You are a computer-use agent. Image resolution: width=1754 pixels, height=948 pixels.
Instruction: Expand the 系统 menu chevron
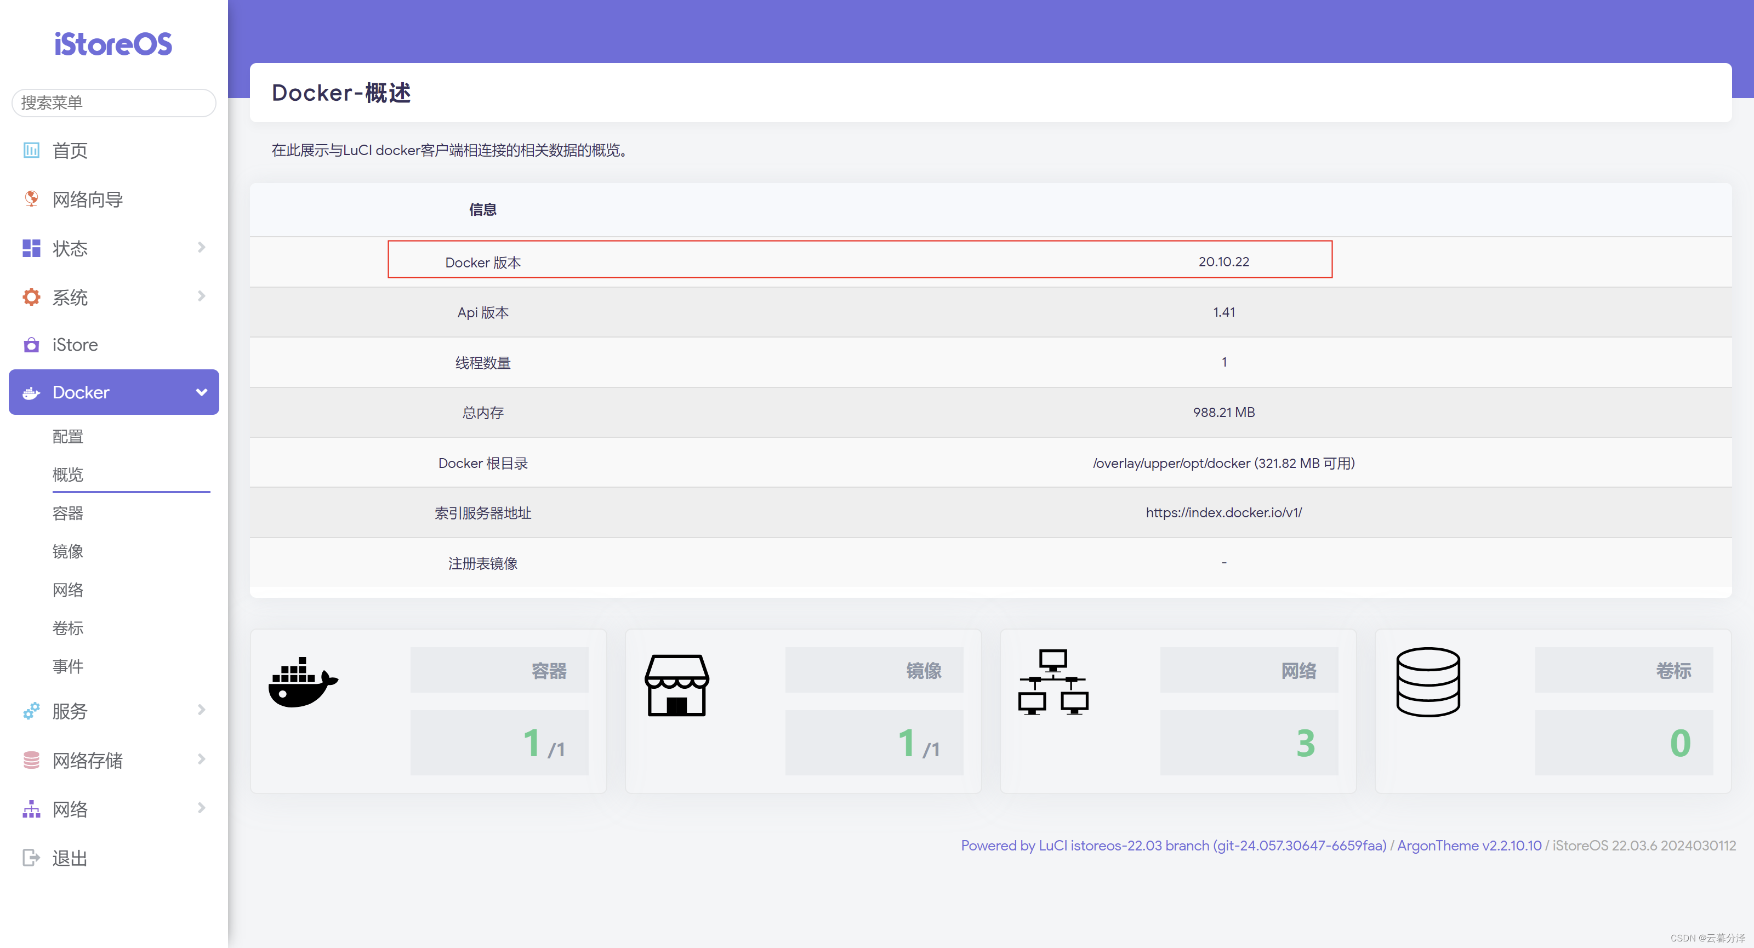(201, 296)
